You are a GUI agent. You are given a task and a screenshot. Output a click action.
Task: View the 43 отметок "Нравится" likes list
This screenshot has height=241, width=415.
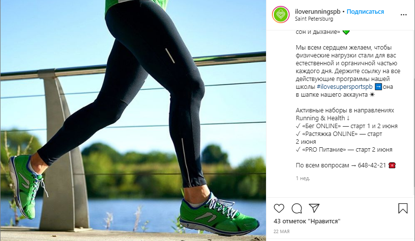(307, 221)
